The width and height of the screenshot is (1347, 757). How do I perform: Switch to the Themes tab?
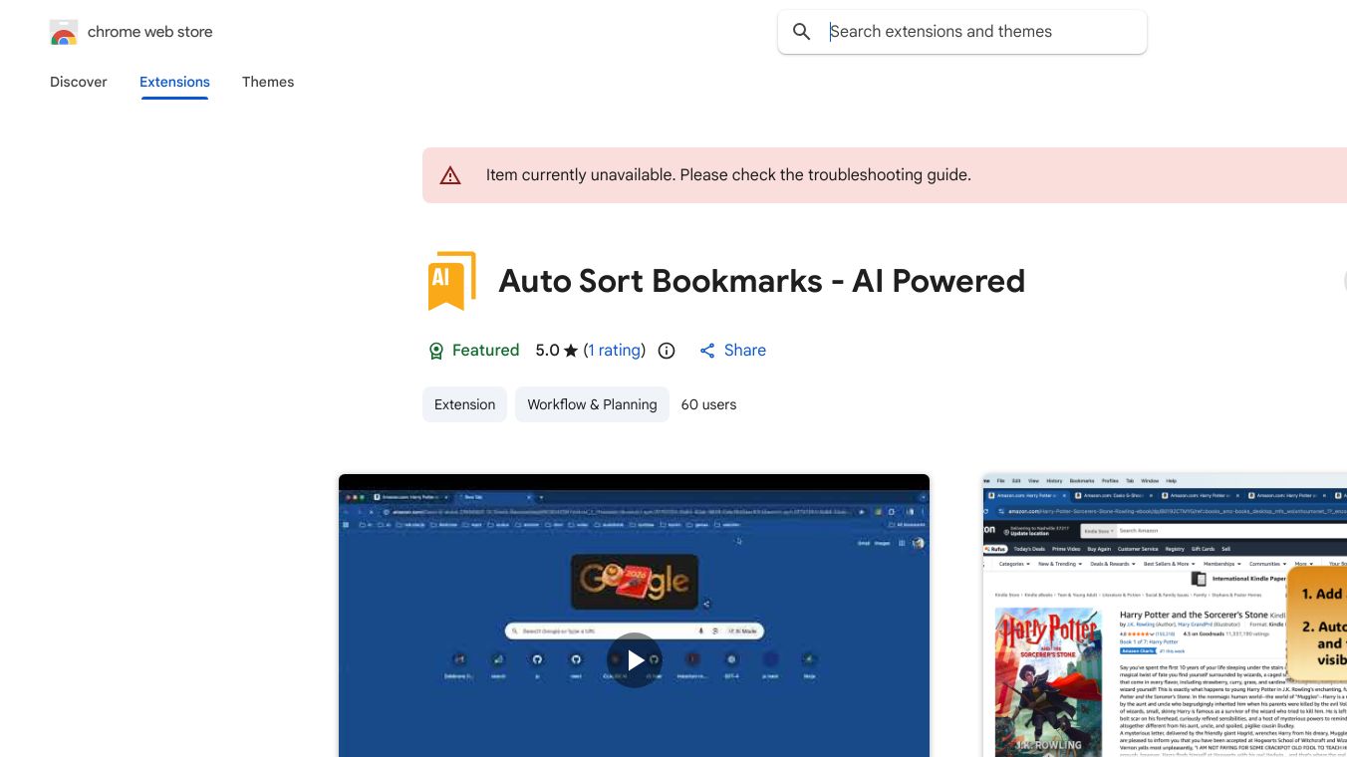(x=268, y=82)
